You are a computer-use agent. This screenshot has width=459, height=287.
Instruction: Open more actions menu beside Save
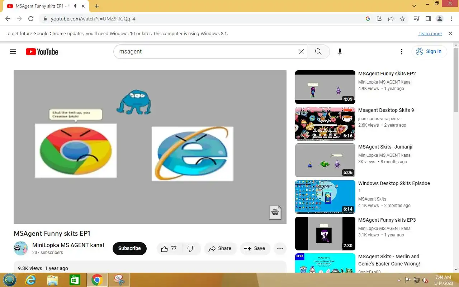point(280,248)
